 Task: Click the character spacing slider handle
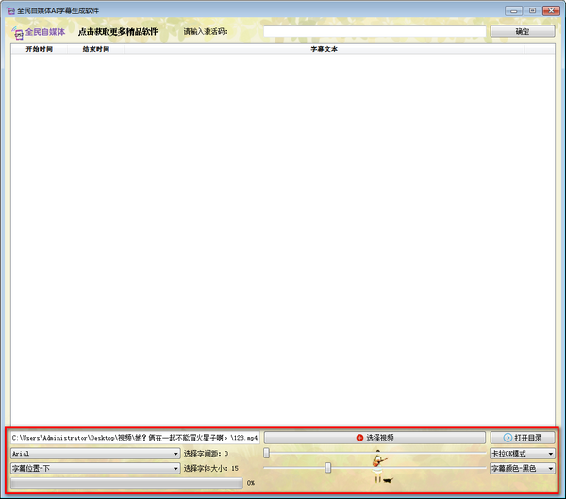tap(267, 454)
